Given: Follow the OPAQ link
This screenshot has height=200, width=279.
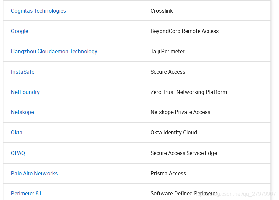Looking at the screenshot, I should pyautogui.click(x=18, y=153).
